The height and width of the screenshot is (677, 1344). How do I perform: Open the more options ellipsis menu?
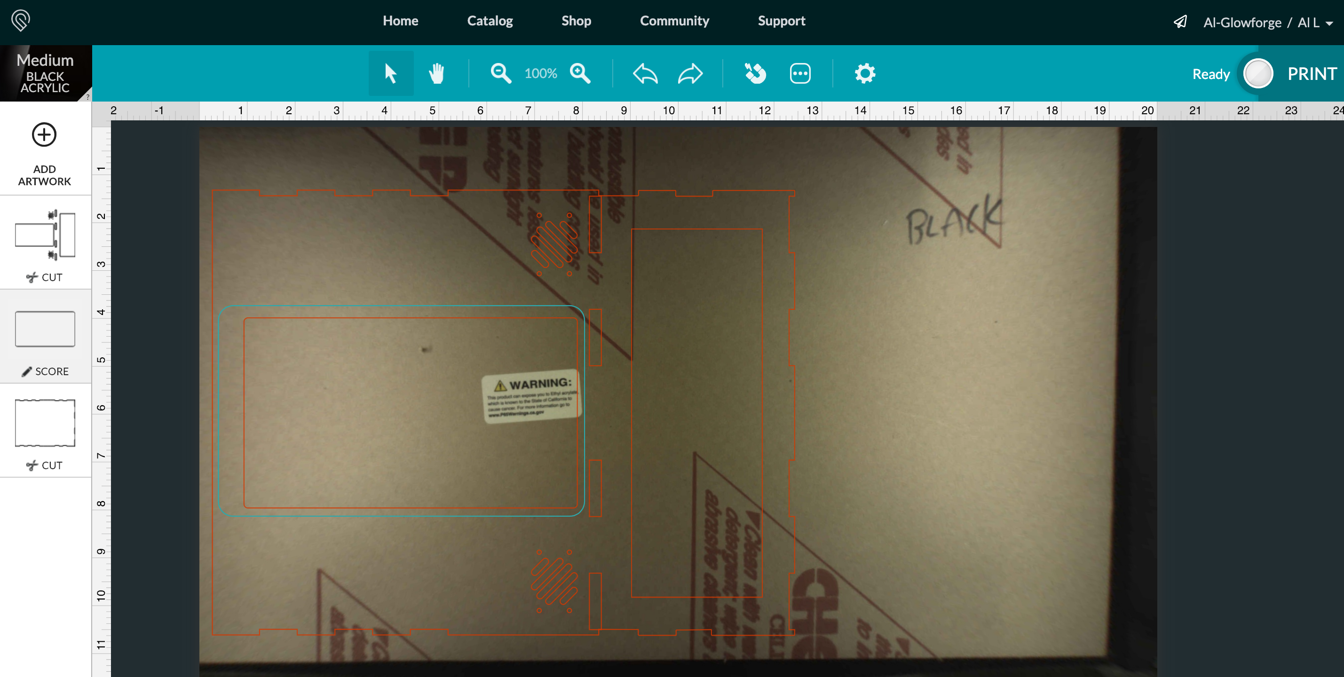(x=800, y=73)
